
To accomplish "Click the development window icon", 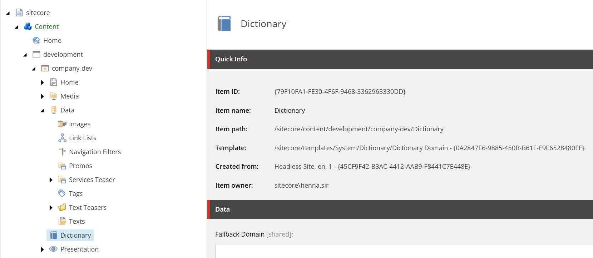I will (x=36, y=54).
